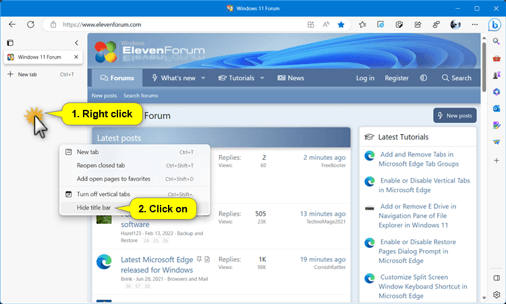The width and height of the screenshot is (506, 304).
Task: Expand the Tutorials dropdown arrow
Action: pos(262,78)
